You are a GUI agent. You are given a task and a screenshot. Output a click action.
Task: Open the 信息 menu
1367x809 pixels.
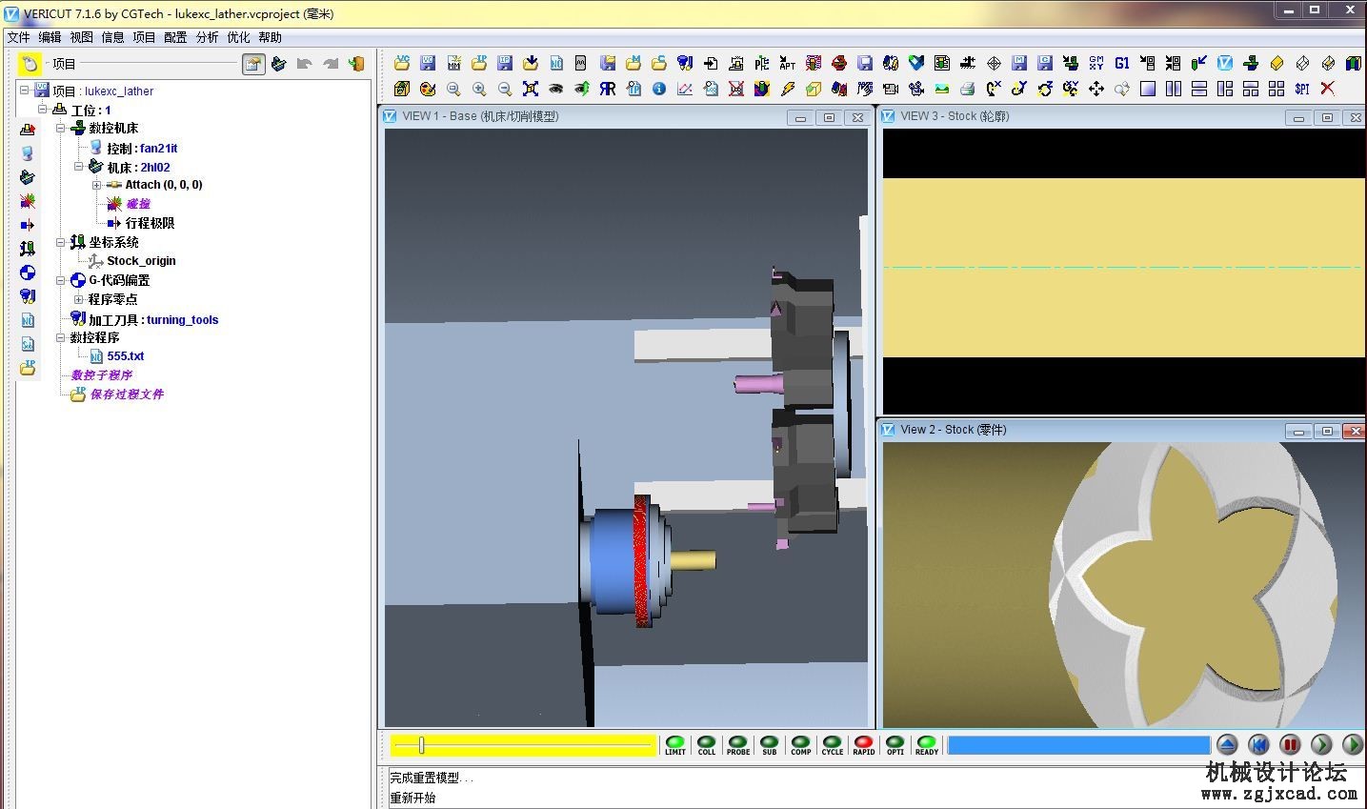[x=112, y=37]
